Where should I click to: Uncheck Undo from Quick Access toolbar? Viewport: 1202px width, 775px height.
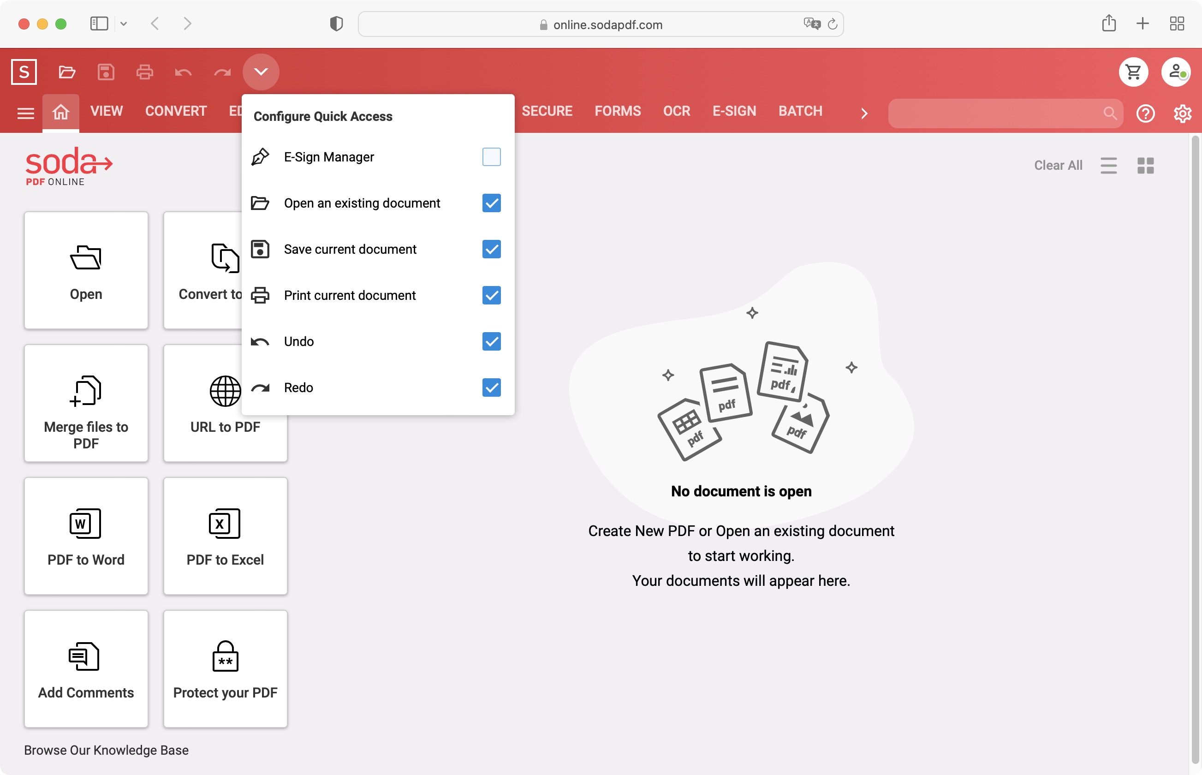point(491,341)
